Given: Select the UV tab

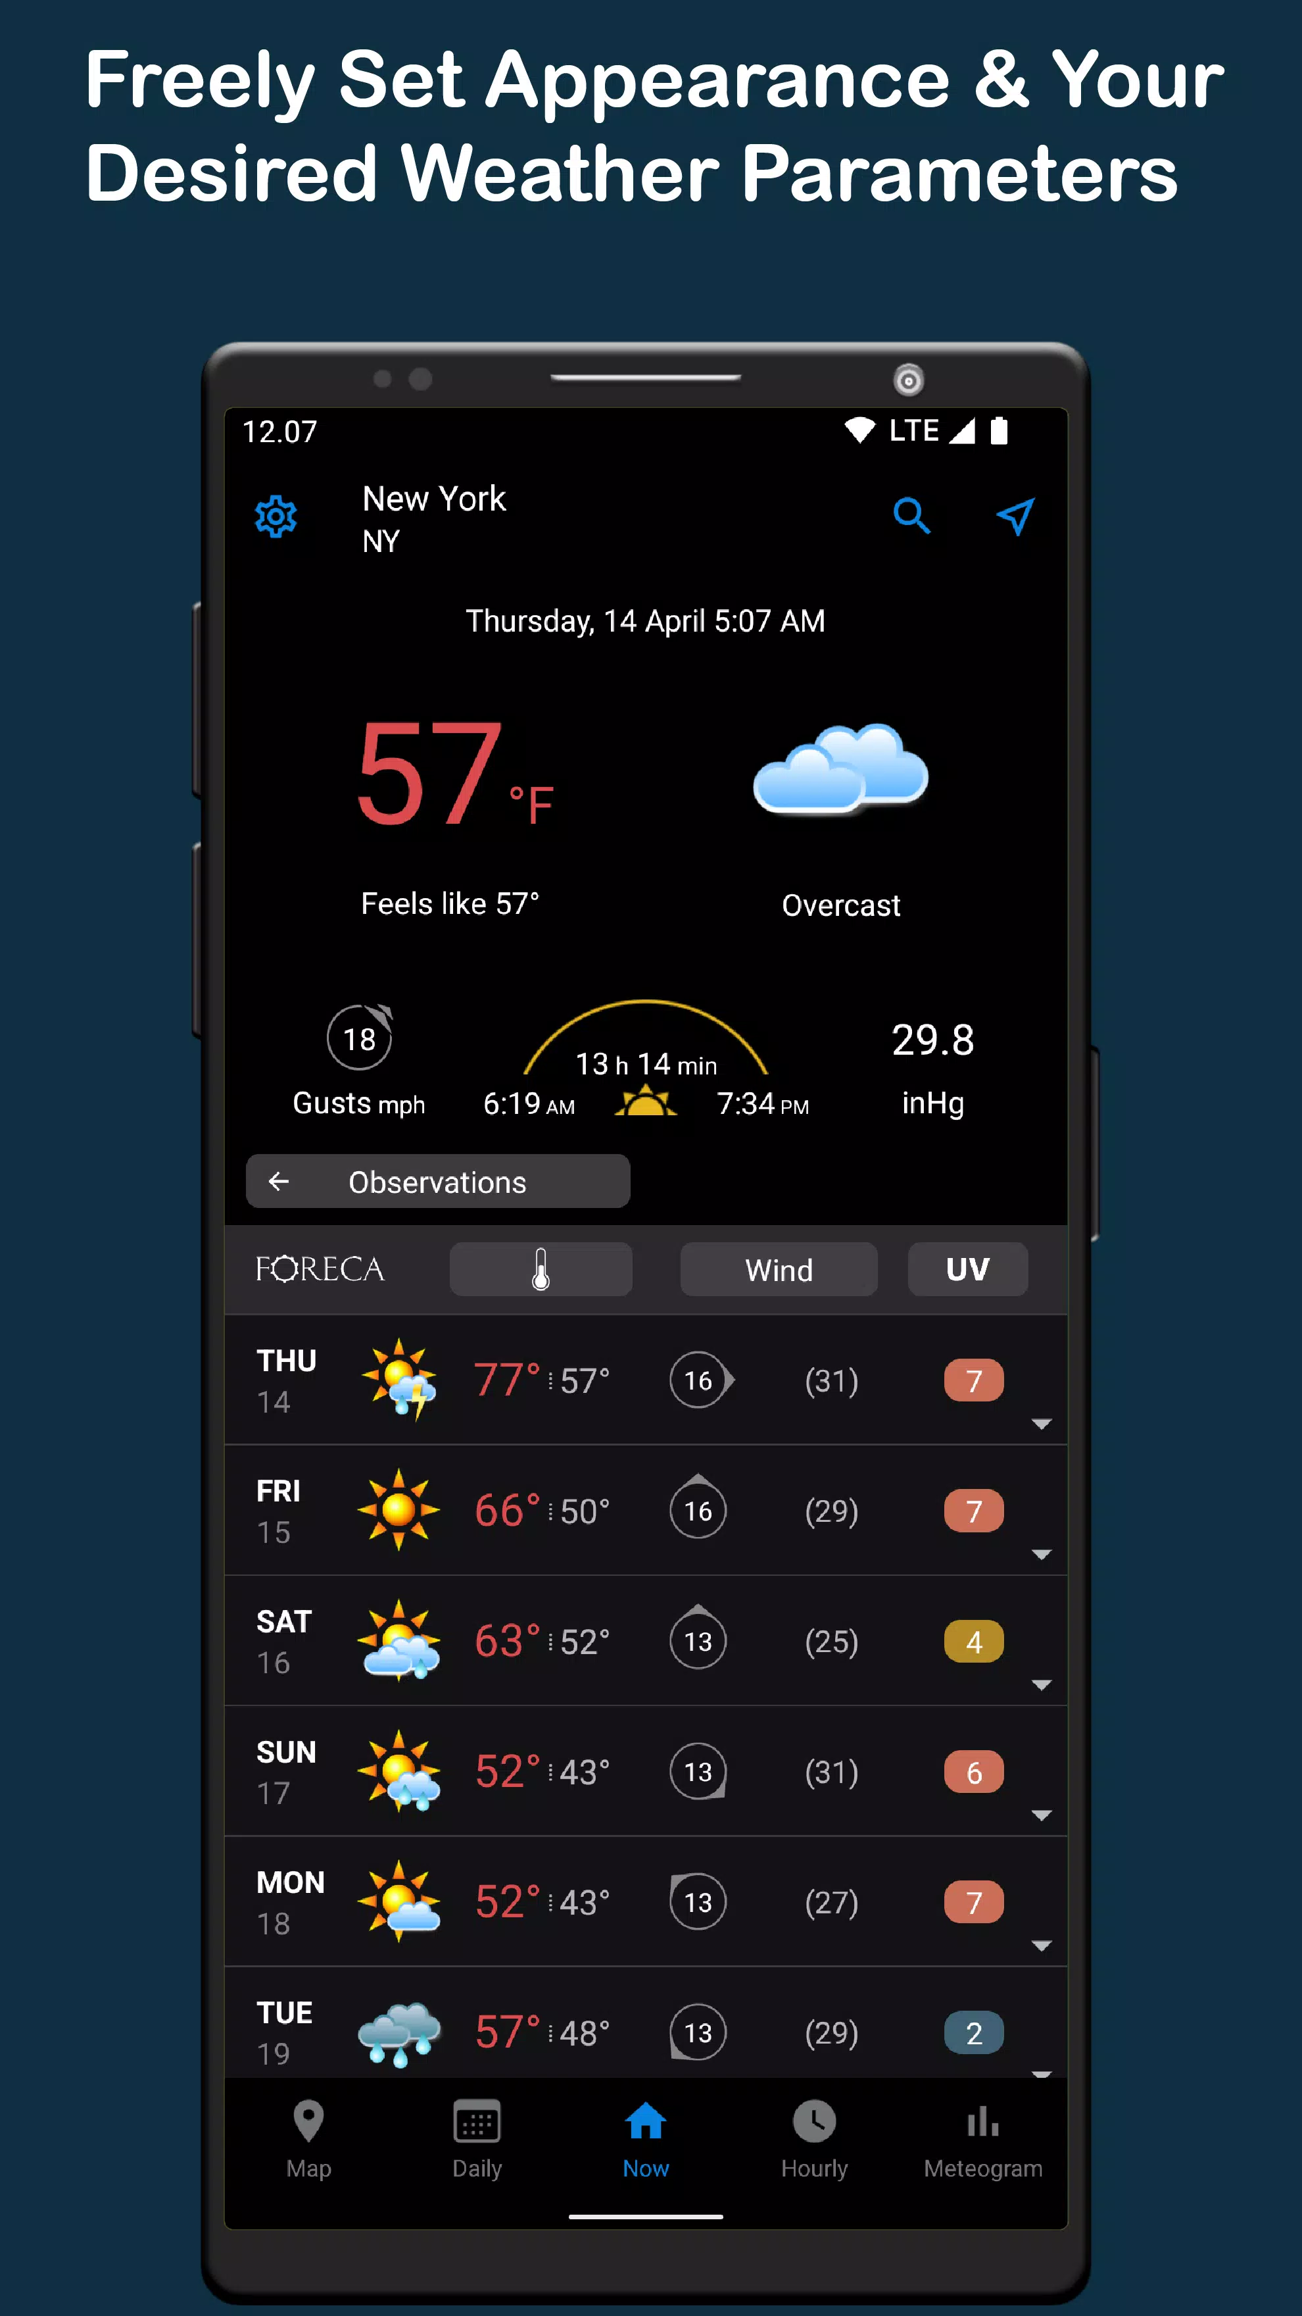Looking at the screenshot, I should tap(967, 1268).
